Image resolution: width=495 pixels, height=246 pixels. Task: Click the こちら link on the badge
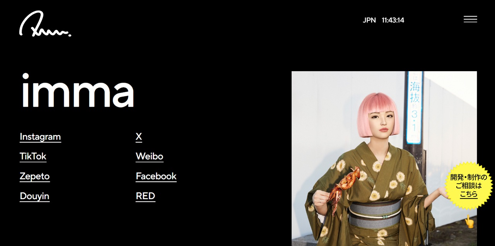point(469,195)
